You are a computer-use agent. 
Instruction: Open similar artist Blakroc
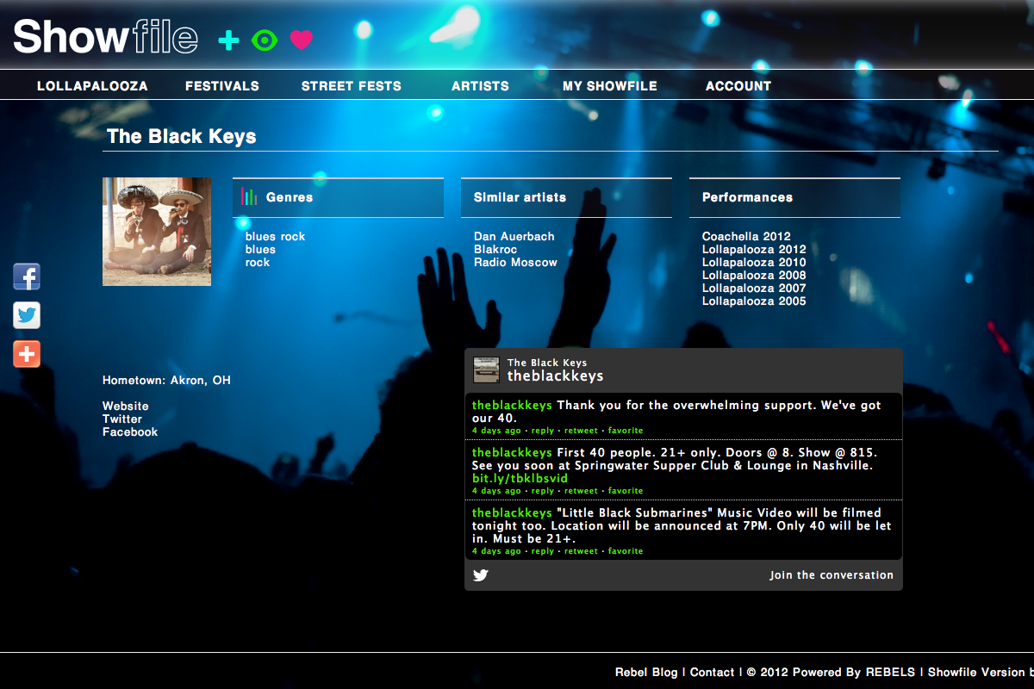pos(495,250)
